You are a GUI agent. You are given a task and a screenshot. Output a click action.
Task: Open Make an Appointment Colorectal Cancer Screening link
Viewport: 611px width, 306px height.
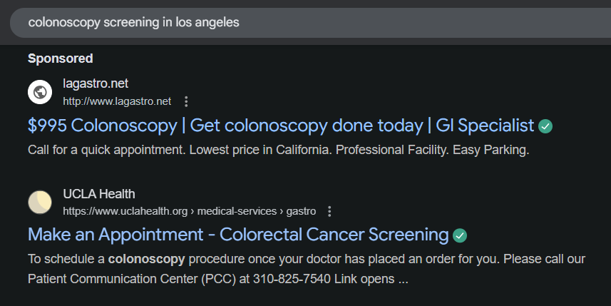point(238,235)
